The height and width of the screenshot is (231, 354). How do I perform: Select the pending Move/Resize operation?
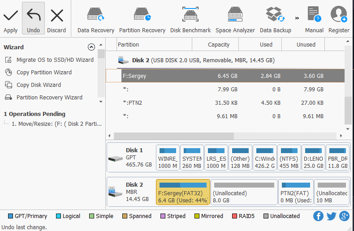(x=56, y=124)
